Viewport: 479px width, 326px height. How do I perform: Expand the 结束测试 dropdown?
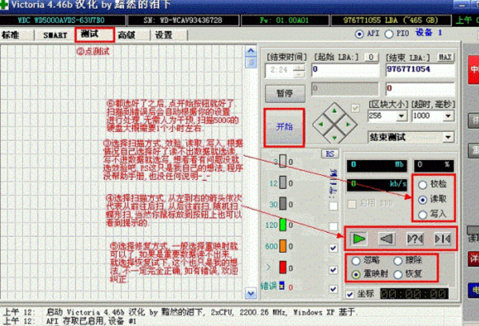(x=447, y=137)
